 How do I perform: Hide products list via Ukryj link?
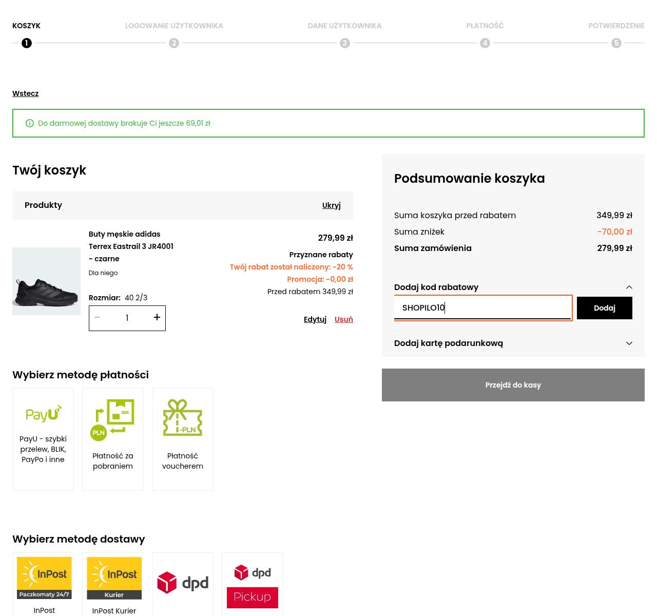pos(332,205)
